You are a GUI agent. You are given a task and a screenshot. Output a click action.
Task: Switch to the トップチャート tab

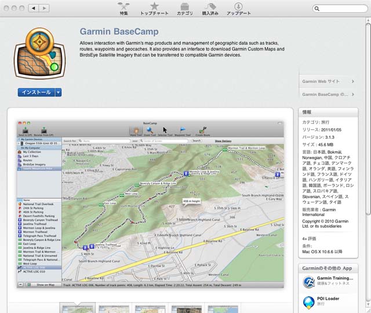[154, 9]
